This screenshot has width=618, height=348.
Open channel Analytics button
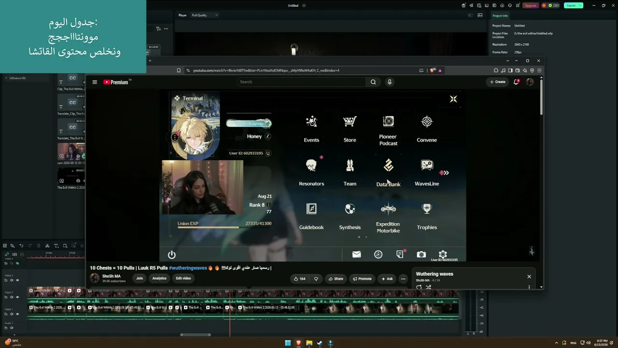(159, 278)
